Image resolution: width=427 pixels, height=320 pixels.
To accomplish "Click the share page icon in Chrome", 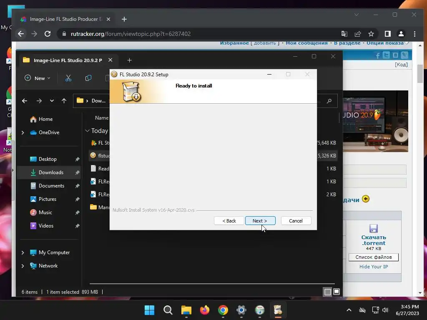I will pos(357,34).
